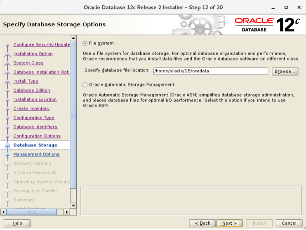Go to the System Class step

28,63
